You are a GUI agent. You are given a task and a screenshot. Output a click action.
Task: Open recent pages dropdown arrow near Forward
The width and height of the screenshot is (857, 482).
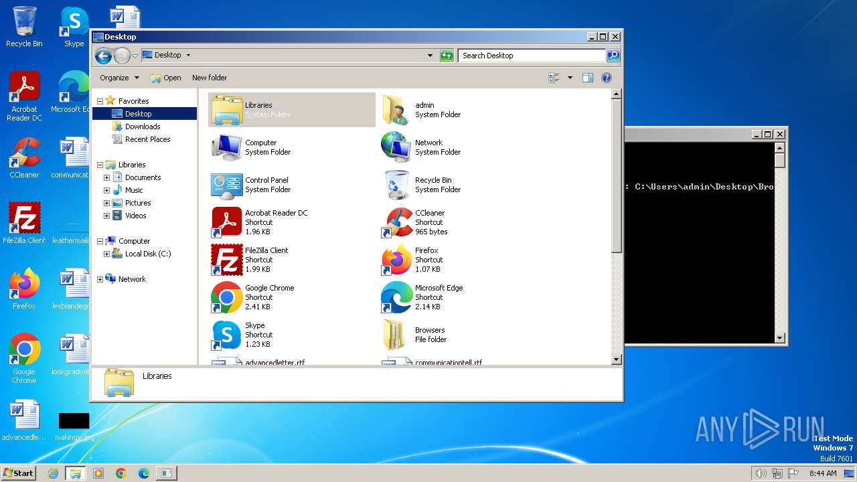coord(135,56)
